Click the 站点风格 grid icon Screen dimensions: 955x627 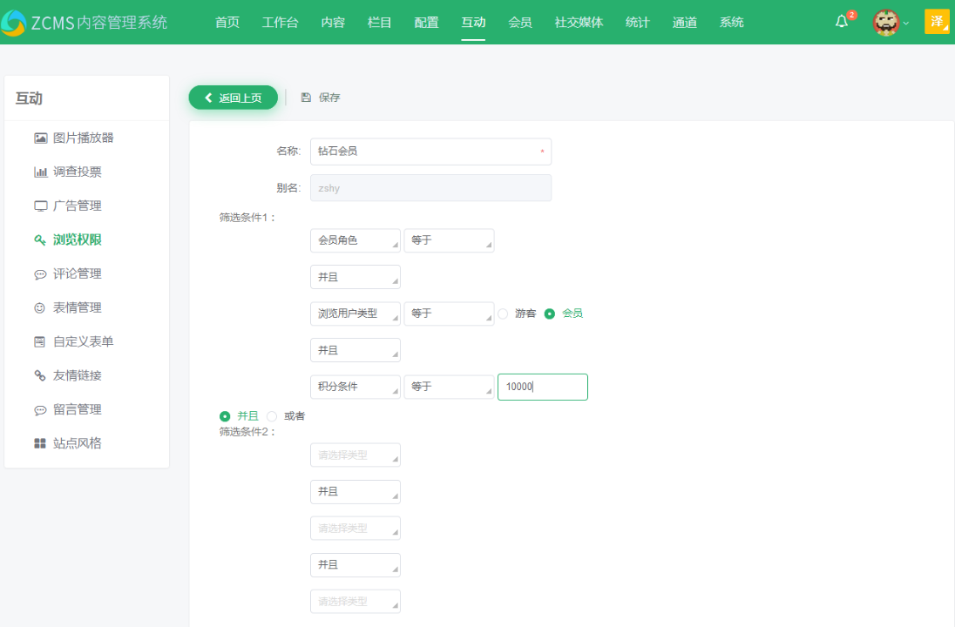40,443
